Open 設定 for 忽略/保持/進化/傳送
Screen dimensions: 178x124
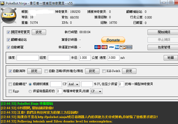(x=92, y=71)
